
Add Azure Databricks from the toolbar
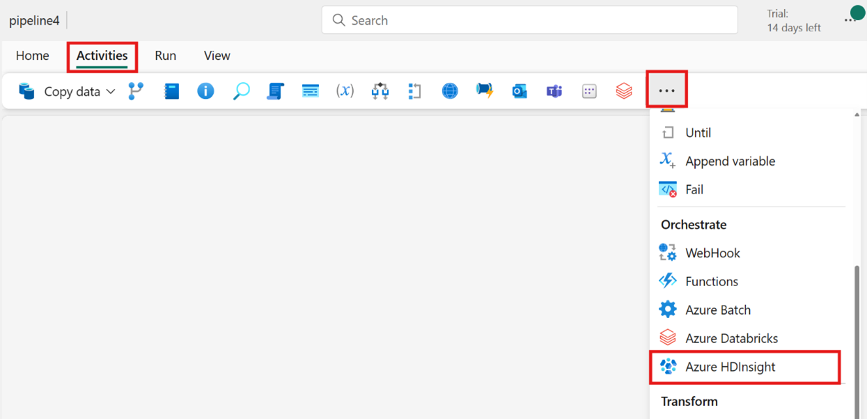tap(624, 91)
